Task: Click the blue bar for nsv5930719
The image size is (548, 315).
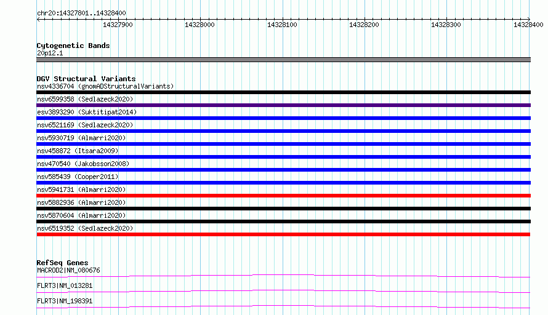Action: [283, 144]
